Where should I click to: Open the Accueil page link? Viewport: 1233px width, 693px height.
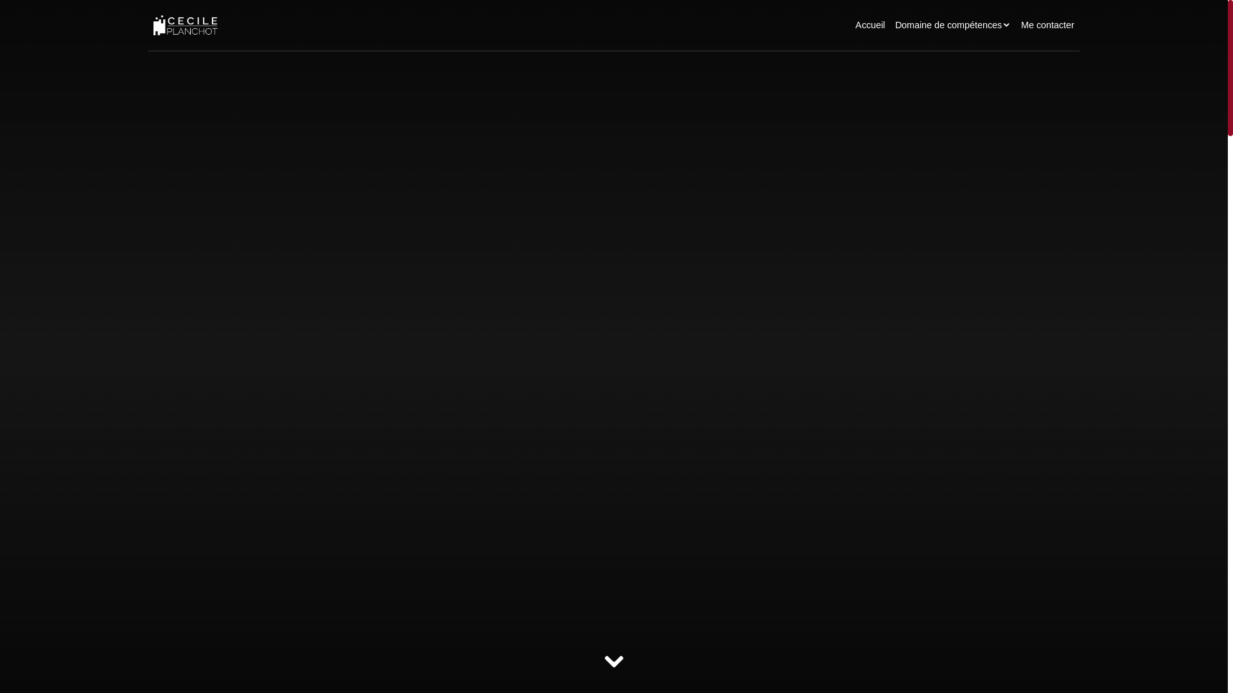pos(870,25)
